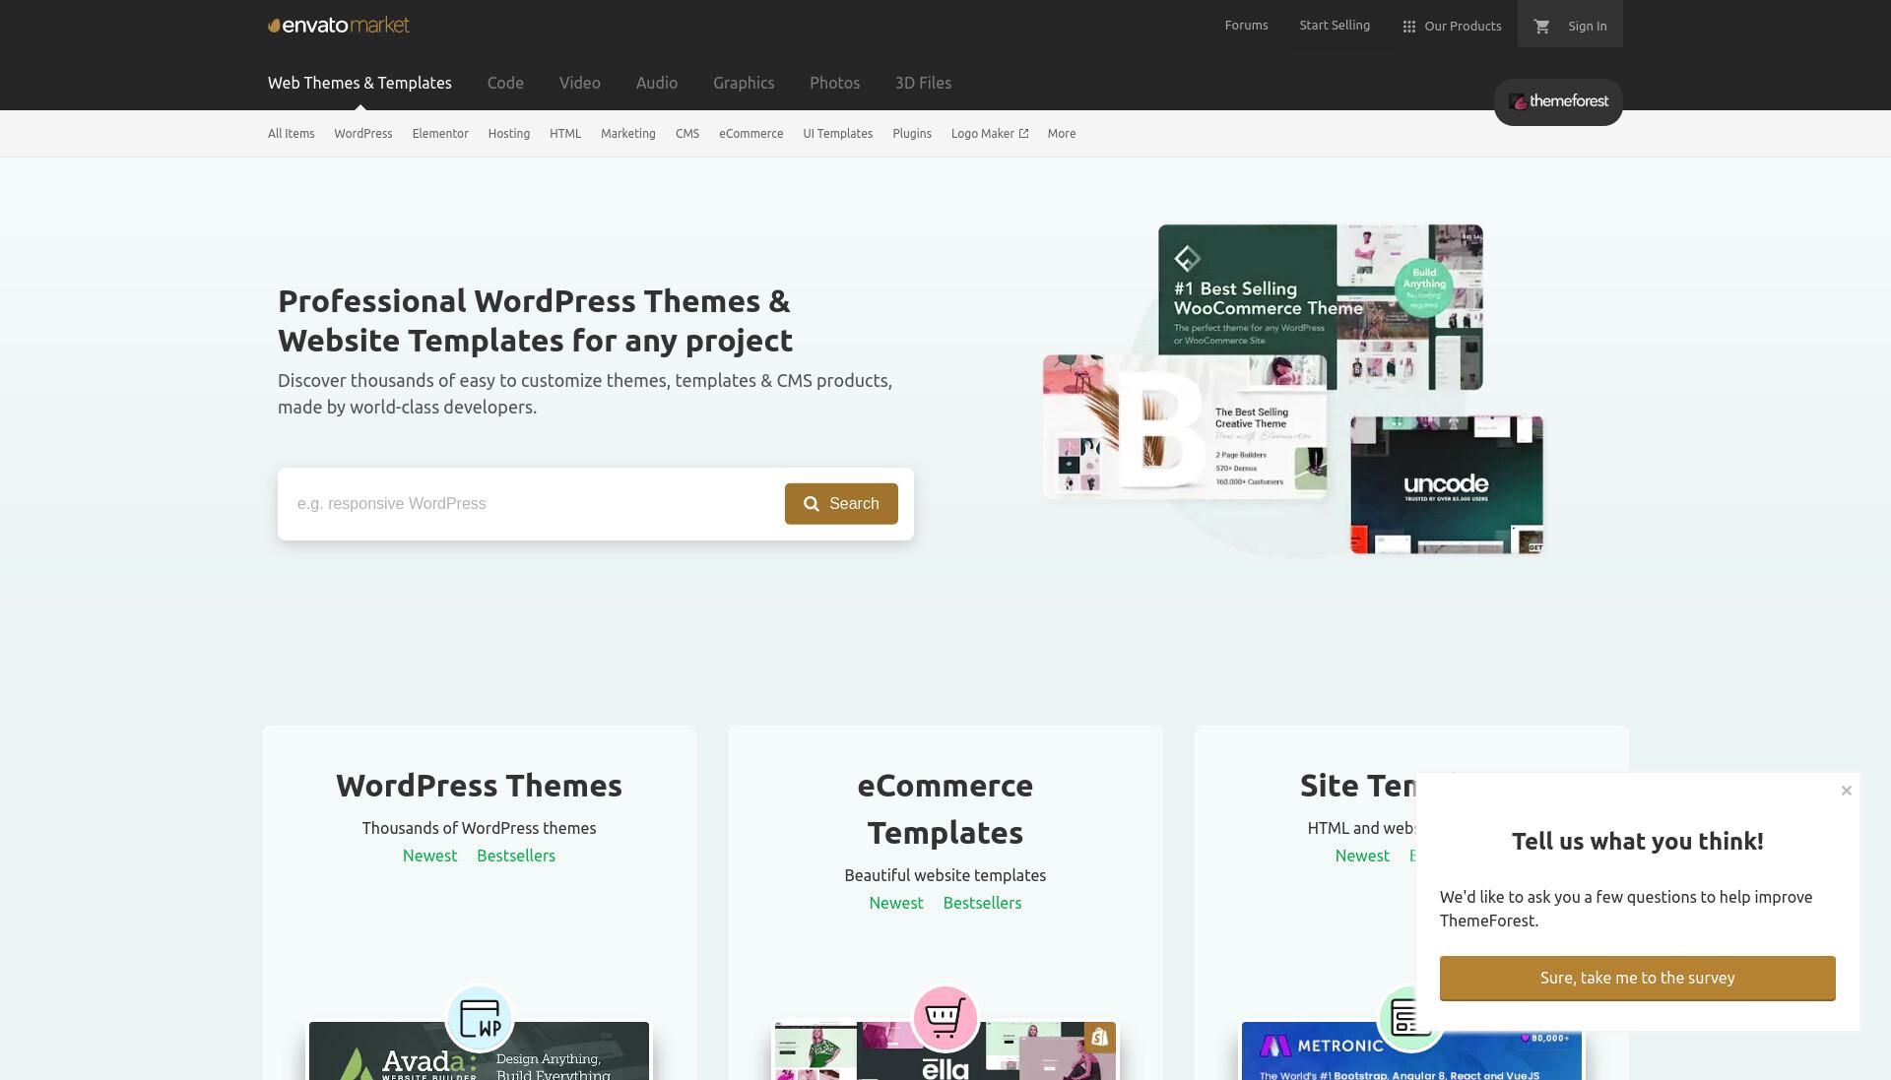
Task: Open the Ella theme thumbnail
Action: tap(945, 1050)
